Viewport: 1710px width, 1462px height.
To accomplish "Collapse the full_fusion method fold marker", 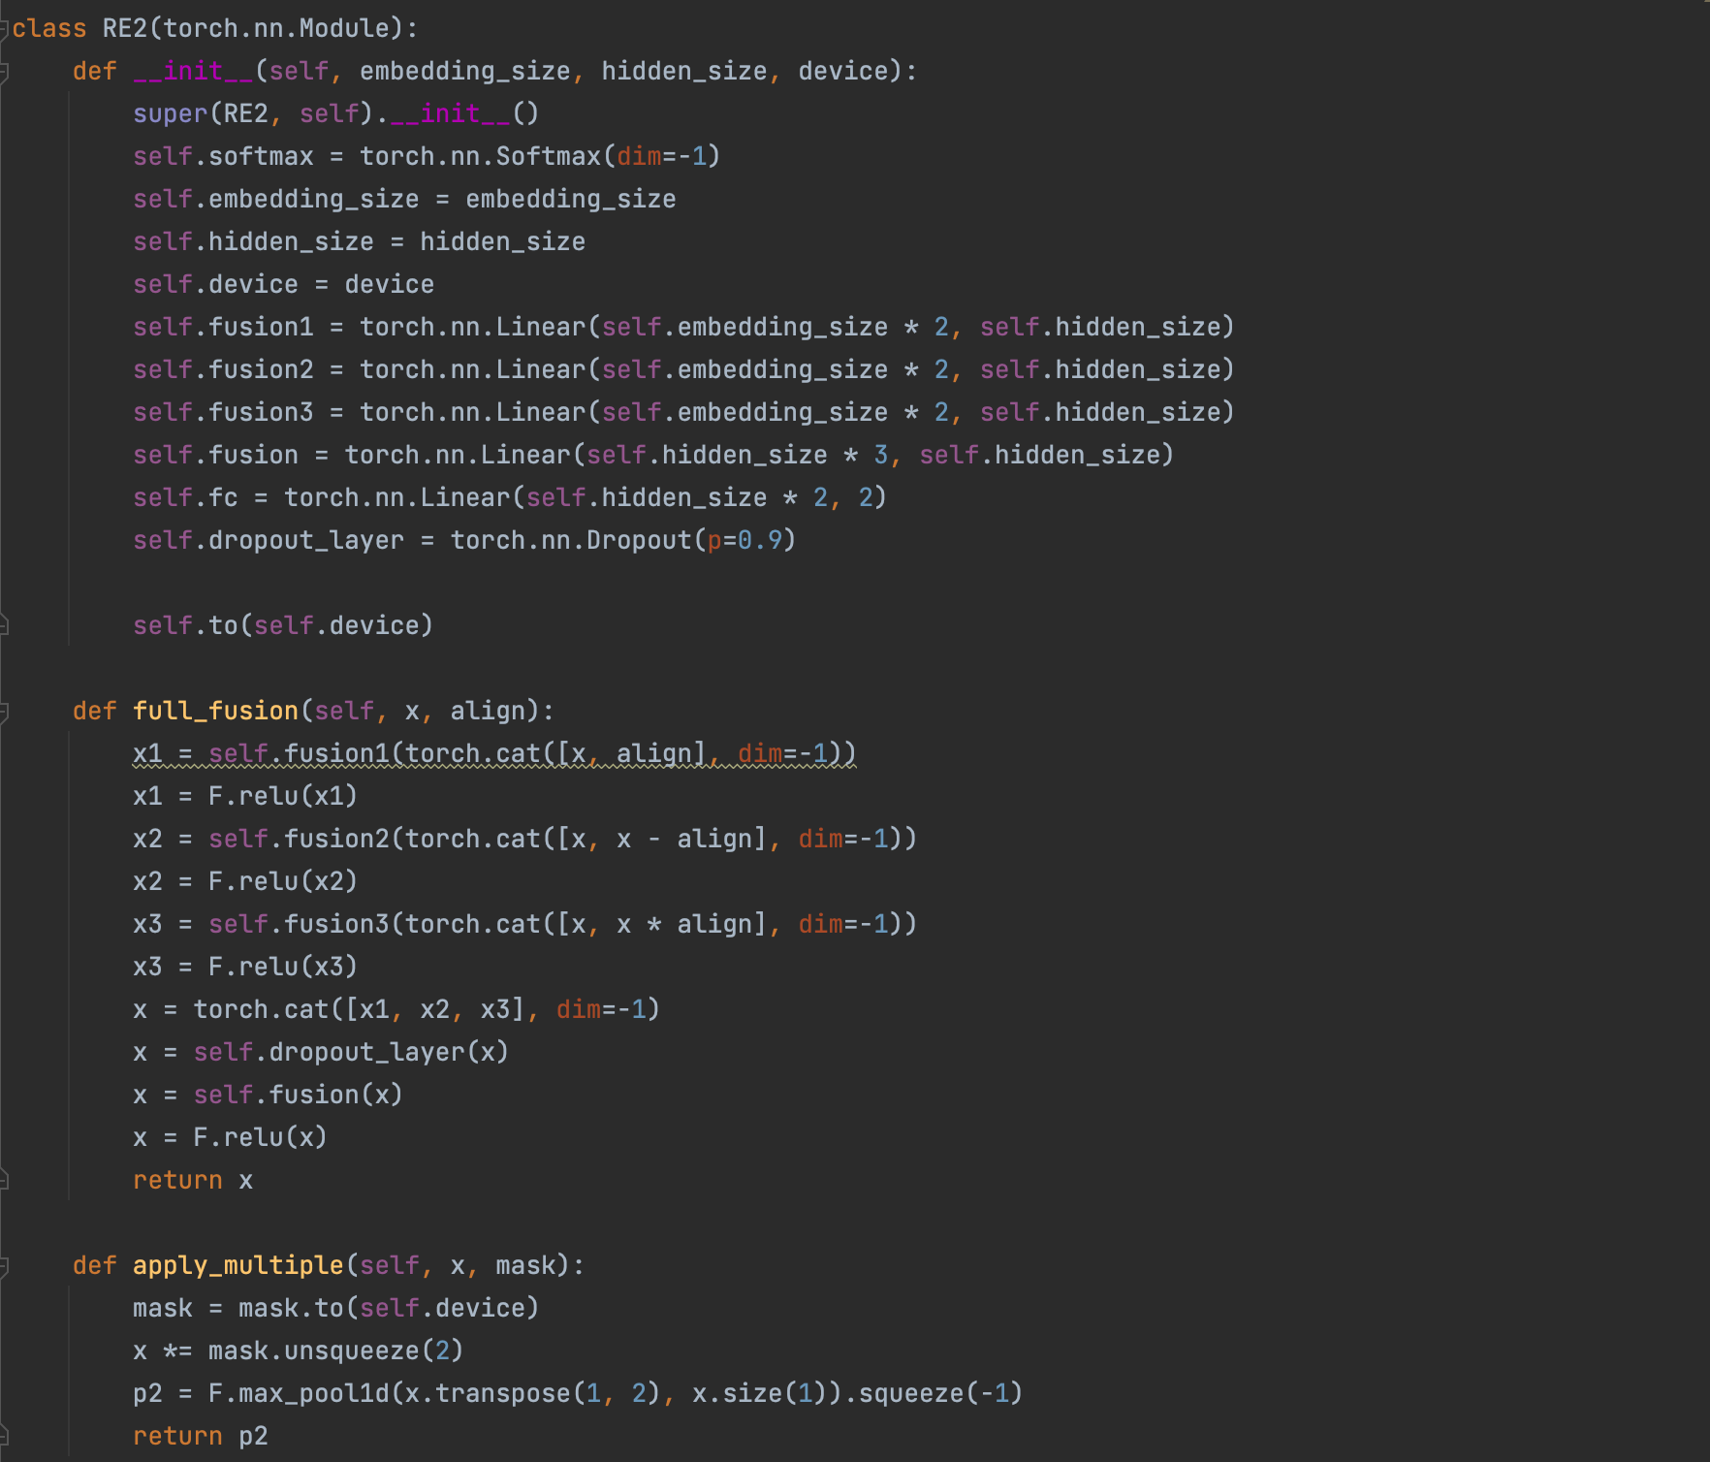I will 4,712.
